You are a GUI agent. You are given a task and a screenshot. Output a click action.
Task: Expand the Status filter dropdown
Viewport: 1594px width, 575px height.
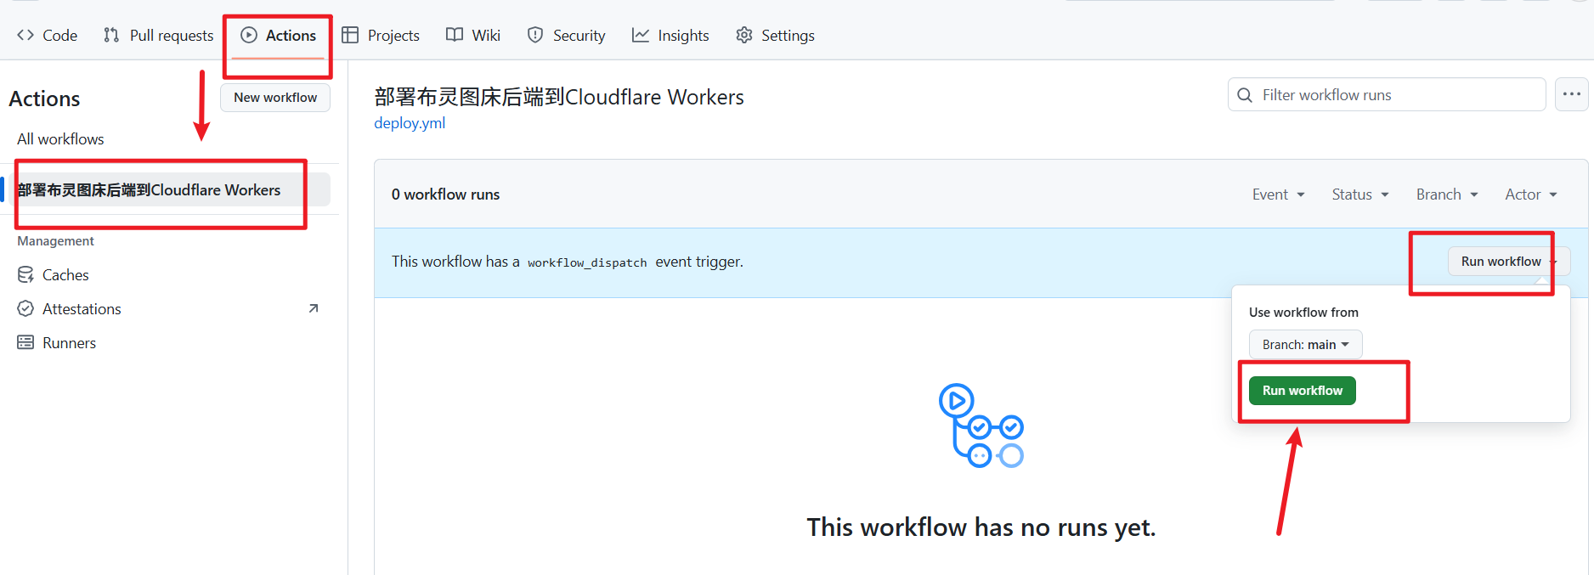point(1359,194)
